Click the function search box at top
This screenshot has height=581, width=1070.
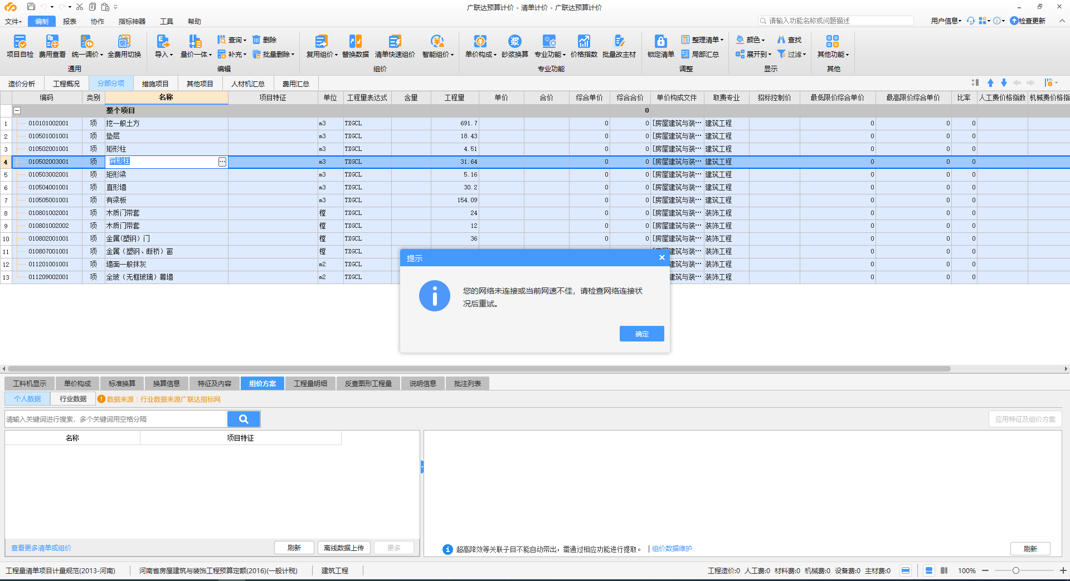pyautogui.click(x=836, y=21)
